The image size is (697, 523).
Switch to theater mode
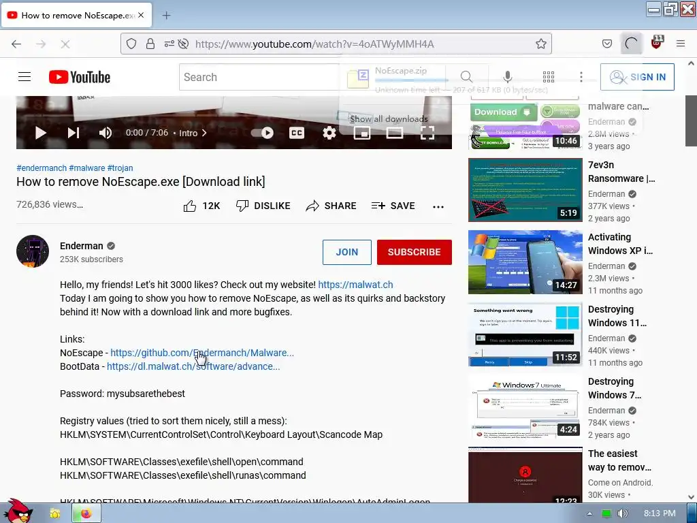(x=394, y=133)
